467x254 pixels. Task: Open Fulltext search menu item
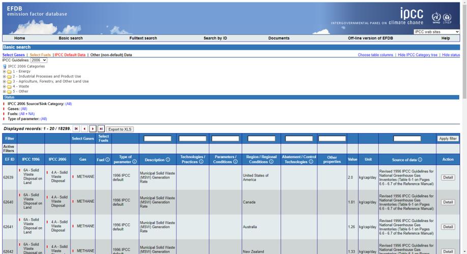tap(143, 38)
